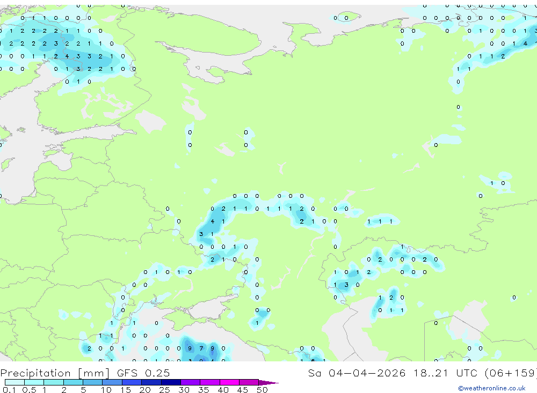
Task: Pick the 30–35 mm violet legend swatch
Action: [x=191, y=382]
